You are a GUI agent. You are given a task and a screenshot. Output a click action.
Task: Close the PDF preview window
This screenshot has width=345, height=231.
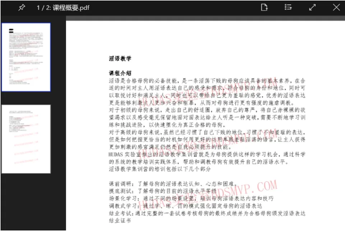click(x=336, y=8)
